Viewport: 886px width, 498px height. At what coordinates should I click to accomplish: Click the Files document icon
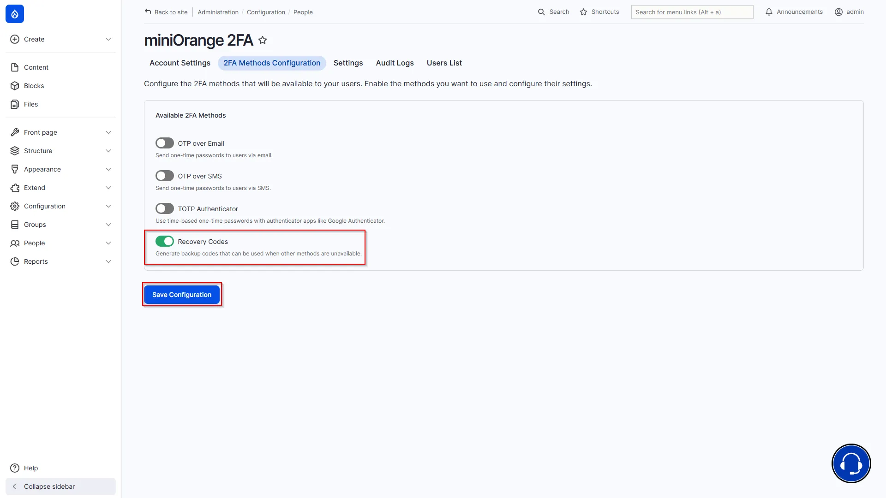pyautogui.click(x=15, y=104)
